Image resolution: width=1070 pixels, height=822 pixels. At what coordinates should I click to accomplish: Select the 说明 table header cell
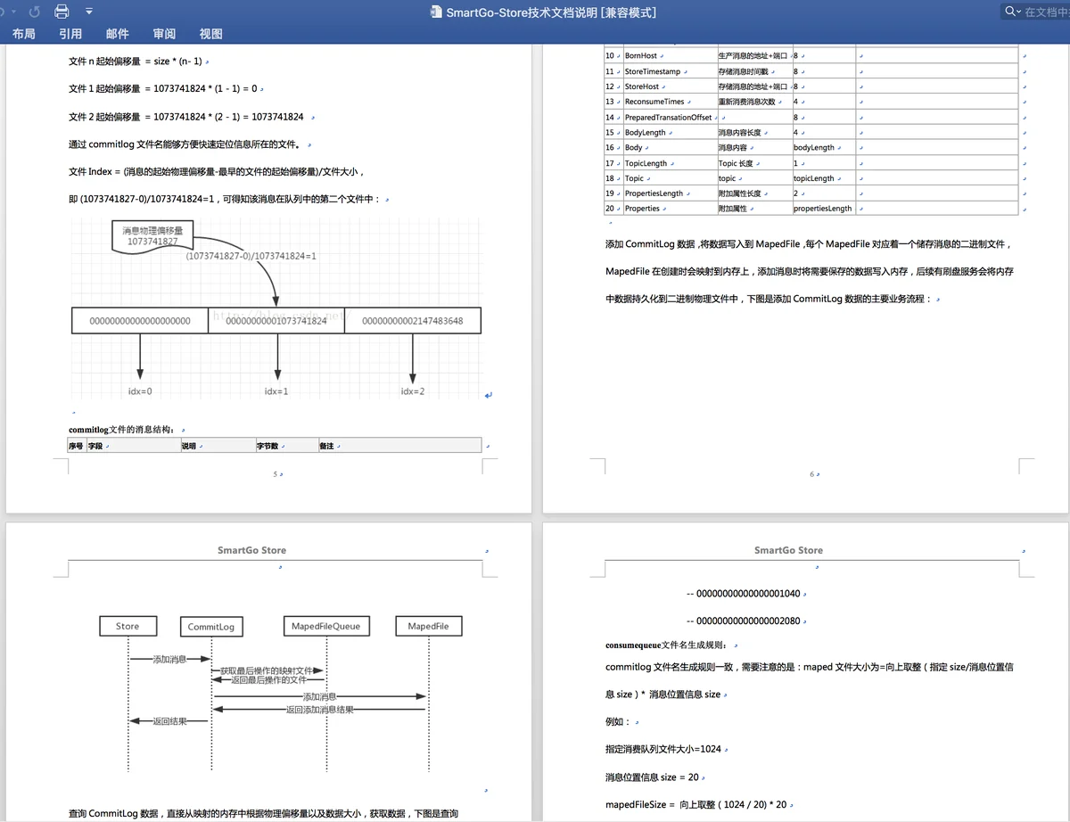coord(218,446)
